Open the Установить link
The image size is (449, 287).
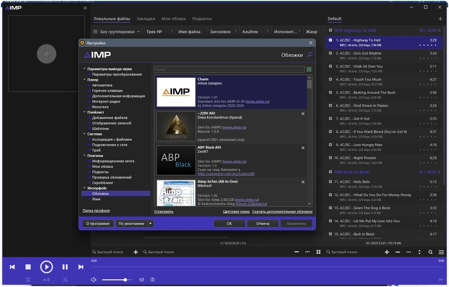(164, 212)
